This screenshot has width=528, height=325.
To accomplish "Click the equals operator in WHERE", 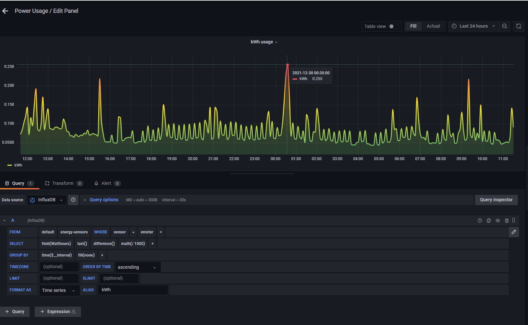I will click(x=133, y=232).
